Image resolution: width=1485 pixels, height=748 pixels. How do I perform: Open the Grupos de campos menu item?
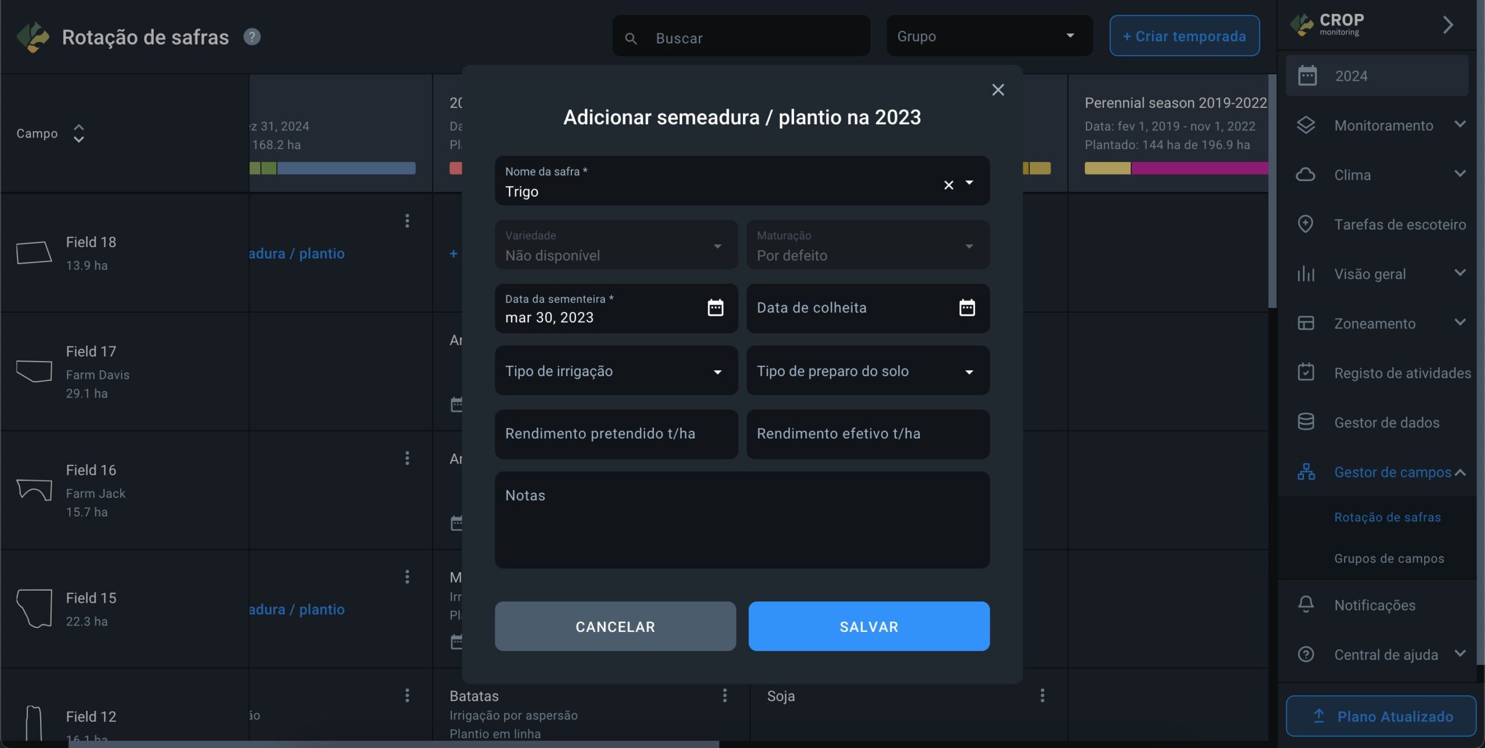[x=1389, y=558]
